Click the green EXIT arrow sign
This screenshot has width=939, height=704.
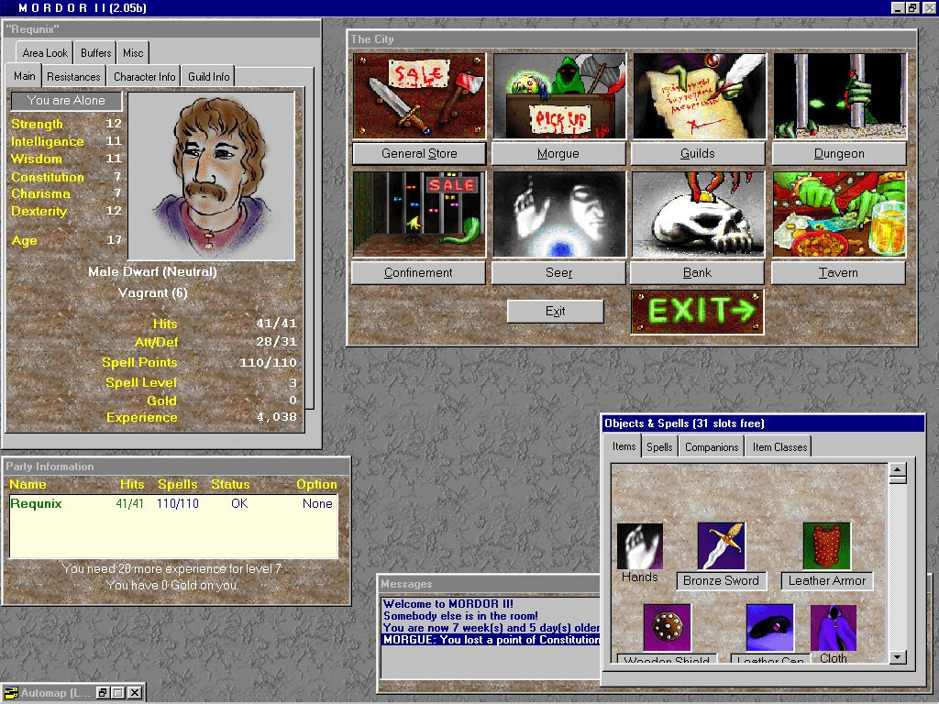click(x=698, y=312)
